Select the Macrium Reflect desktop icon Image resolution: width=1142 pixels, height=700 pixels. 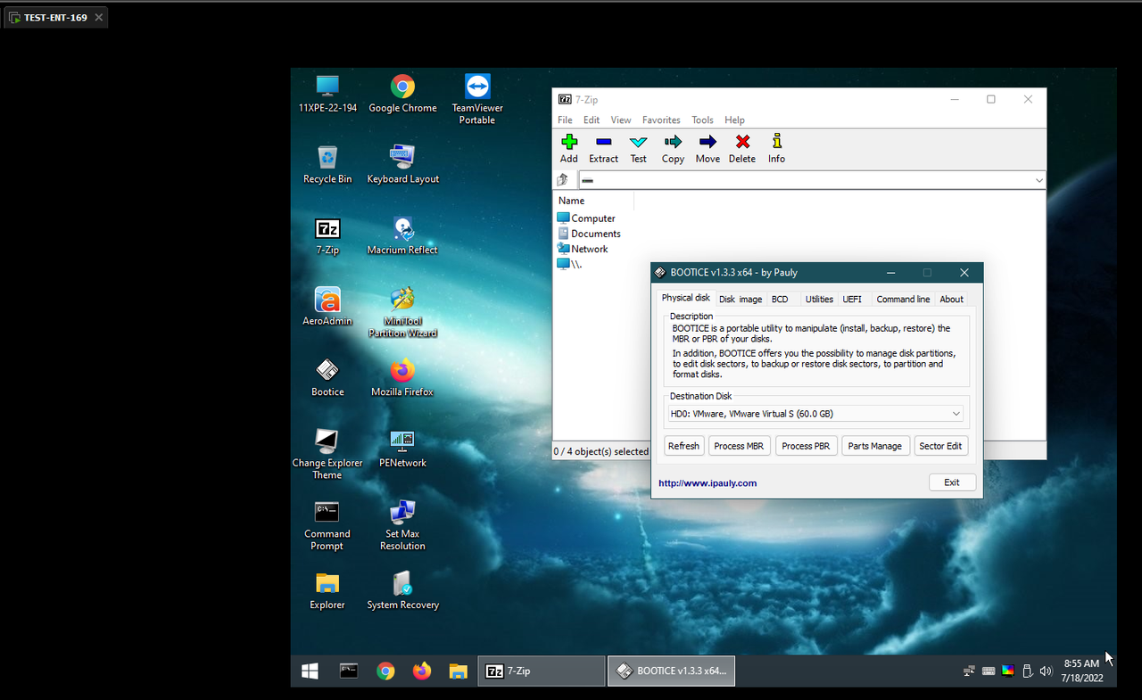(x=402, y=235)
